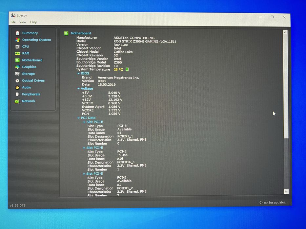Collapse the Voltage section
Image resolution: width=306 pixels, height=229 pixels.
tap(79, 89)
